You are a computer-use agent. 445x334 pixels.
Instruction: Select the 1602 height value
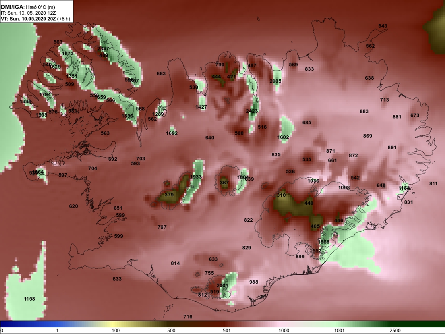click(x=283, y=137)
